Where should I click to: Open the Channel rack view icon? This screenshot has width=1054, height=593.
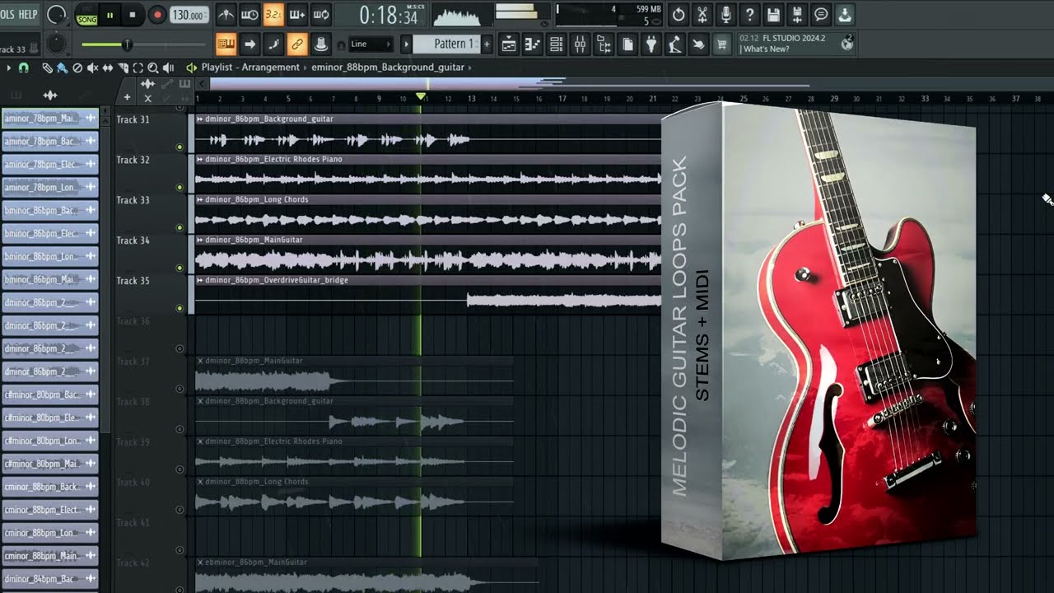[557, 44]
